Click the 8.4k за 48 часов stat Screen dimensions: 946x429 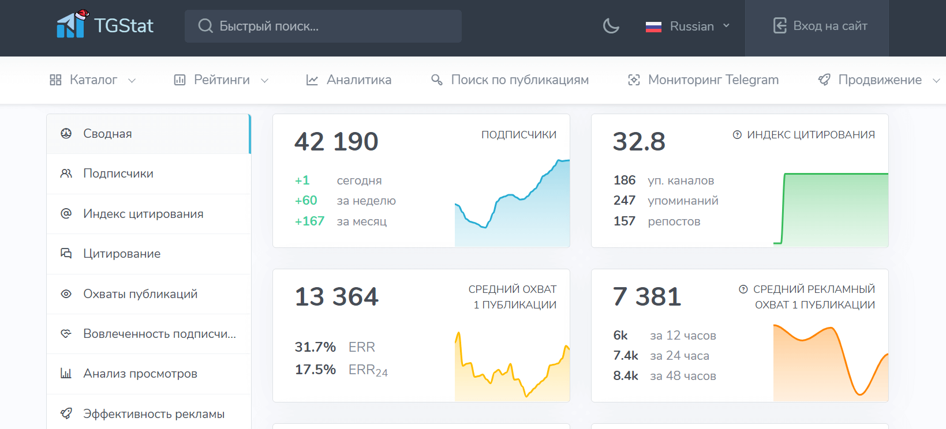(664, 376)
